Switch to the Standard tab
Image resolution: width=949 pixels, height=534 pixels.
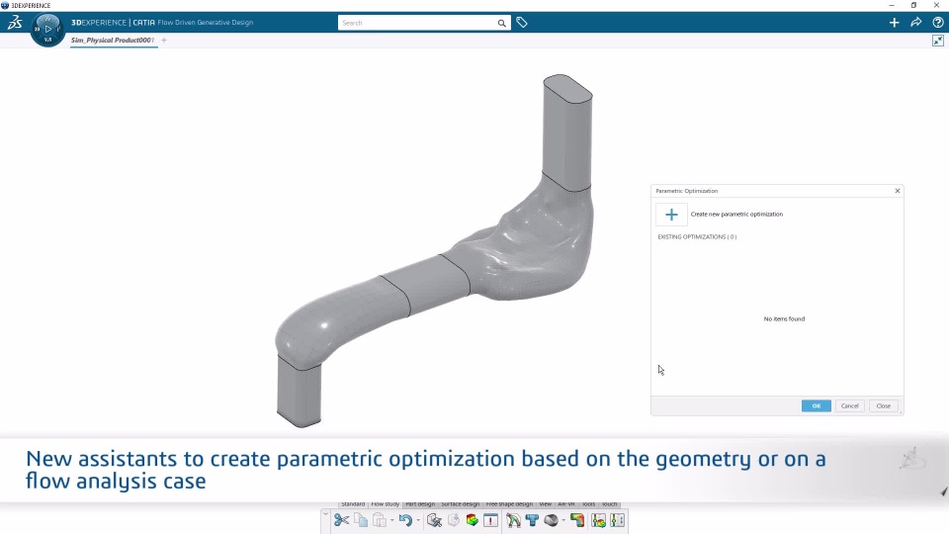click(x=353, y=503)
